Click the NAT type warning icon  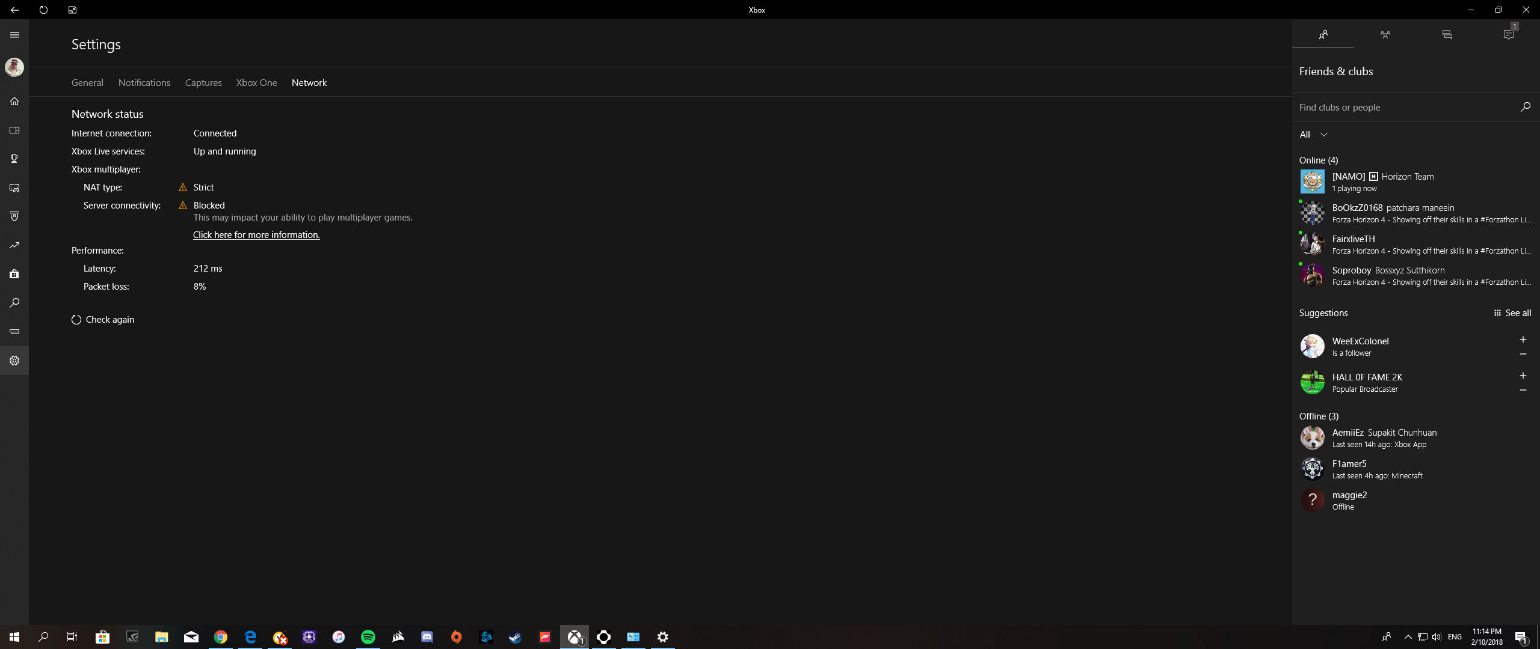tap(183, 187)
